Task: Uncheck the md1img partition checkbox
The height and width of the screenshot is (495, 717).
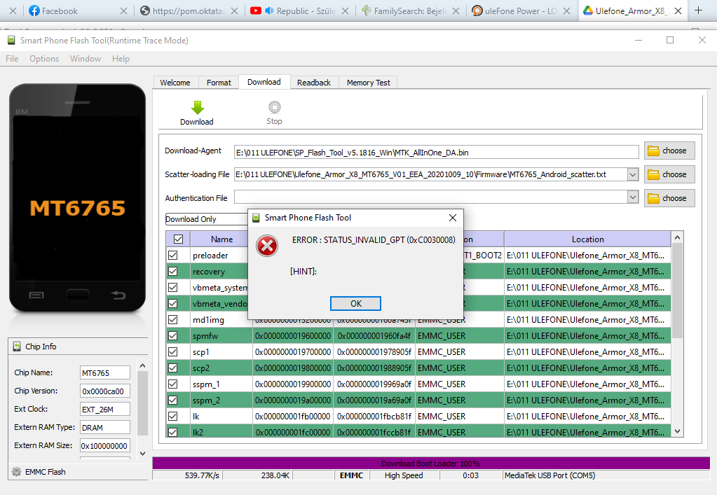Action: point(173,320)
